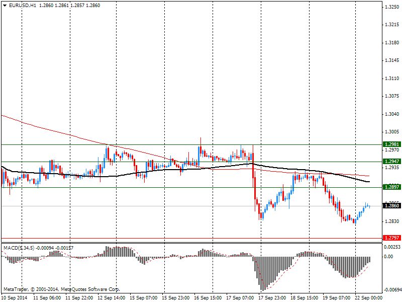The height and width of the screenshot is (302, 402).
Task: Select the 1.2947 green price level label
Action: [x=391, y=161]
